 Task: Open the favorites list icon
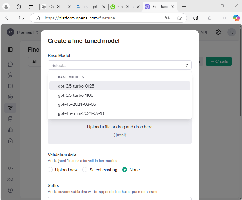pyautogui.click(x=210, y=18)
